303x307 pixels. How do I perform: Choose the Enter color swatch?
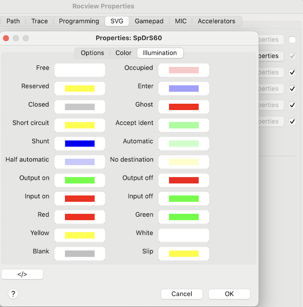(x=184, y=89)
